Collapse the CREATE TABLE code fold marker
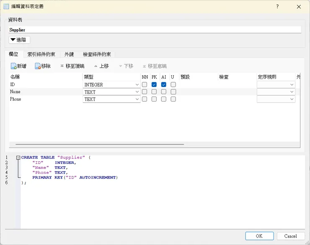The height and width of the screenshot is (245, 310). click(18, 158)
